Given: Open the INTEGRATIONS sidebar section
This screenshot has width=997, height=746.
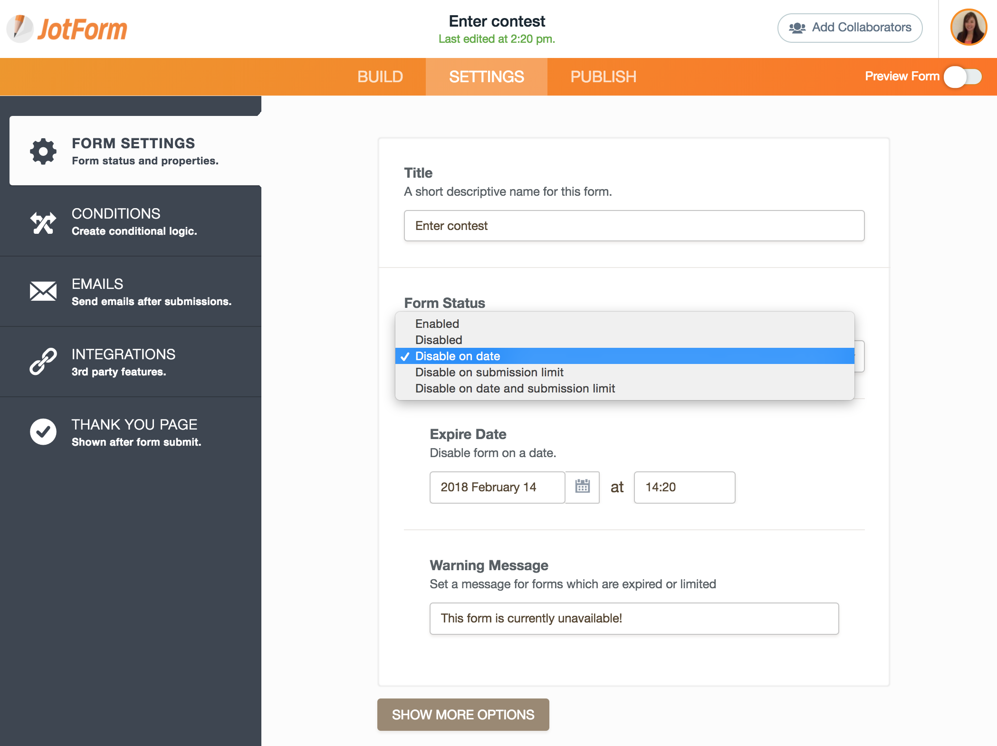Looking at the screenshot, I should [131, 362].
